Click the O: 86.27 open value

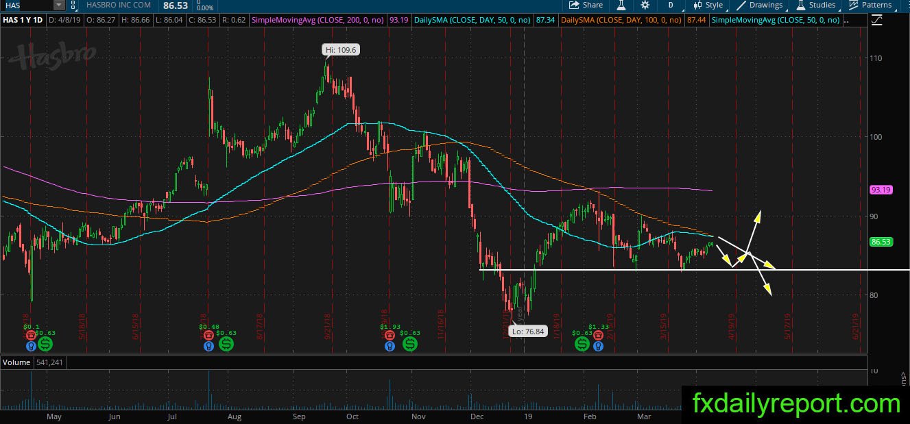pos(102,20)
